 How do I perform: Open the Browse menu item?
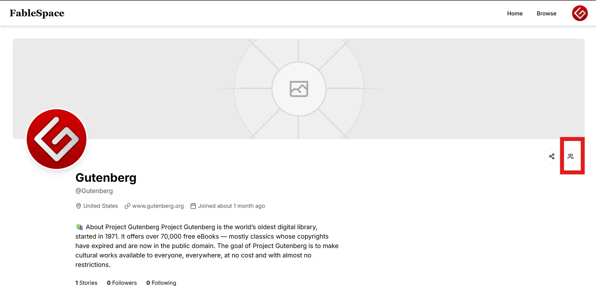pyautogui.click(x=546, y=13)
